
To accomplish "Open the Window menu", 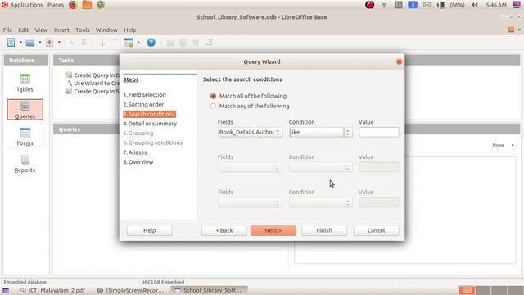I will (x=106, y=29).
